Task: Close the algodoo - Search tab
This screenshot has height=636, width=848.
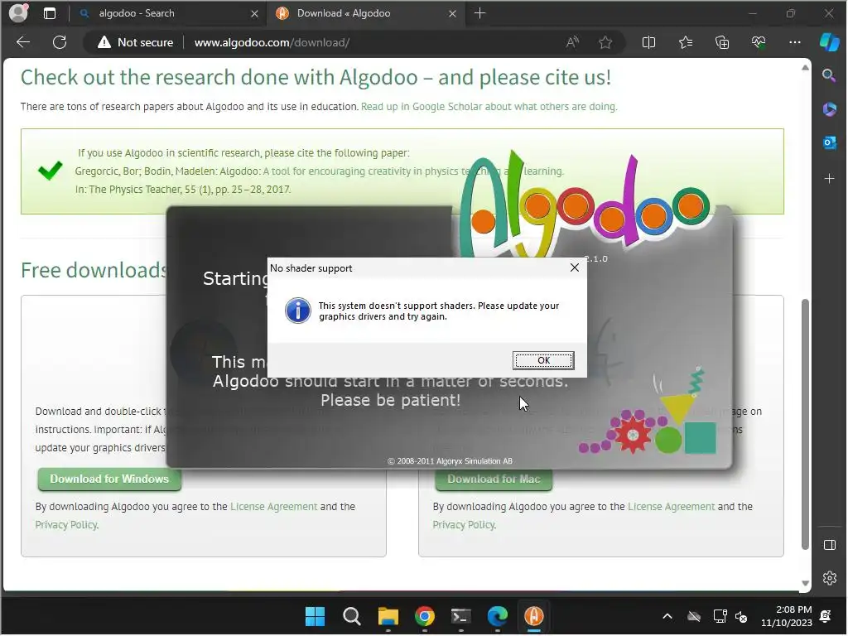Action: coord(254,13)
